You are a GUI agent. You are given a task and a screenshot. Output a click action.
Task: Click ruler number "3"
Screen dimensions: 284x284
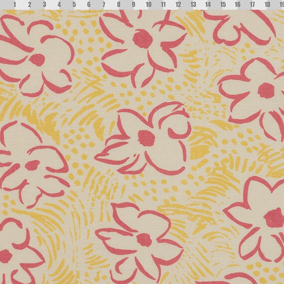click(x=44, y=4)
